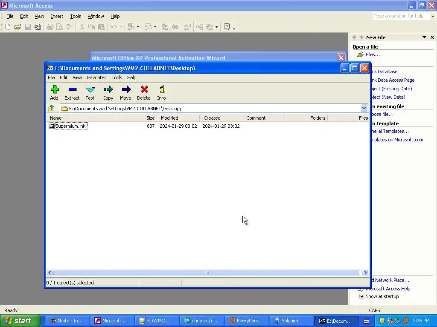Click the General Templates link

390,131
